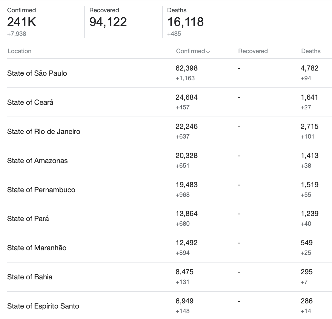Click the State of Amazonas entry

(37, 161)
